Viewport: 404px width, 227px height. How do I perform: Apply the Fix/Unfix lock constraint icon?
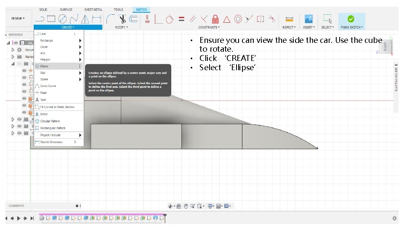(x=215, y=19)
